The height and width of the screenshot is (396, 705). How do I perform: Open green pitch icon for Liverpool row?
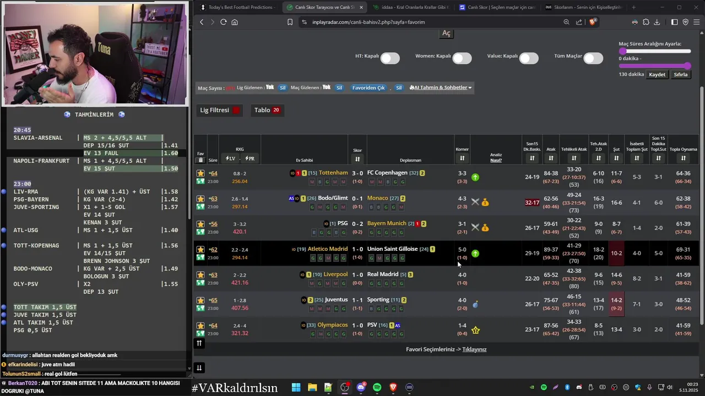(200, 283)
